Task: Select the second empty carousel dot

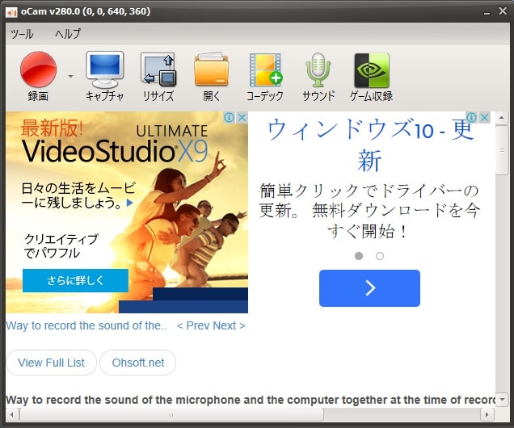Action: pos(380,256)
